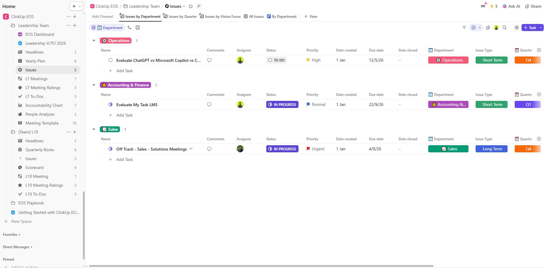Click the Share button
The height and width of the screenshot is (268, 544).
(x=533, y=6)
